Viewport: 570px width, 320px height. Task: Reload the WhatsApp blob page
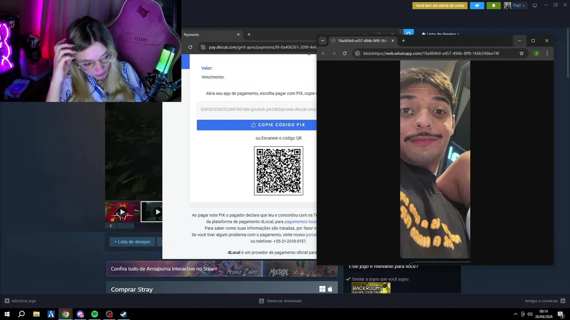pyautogui.click(x=345, y=53)
